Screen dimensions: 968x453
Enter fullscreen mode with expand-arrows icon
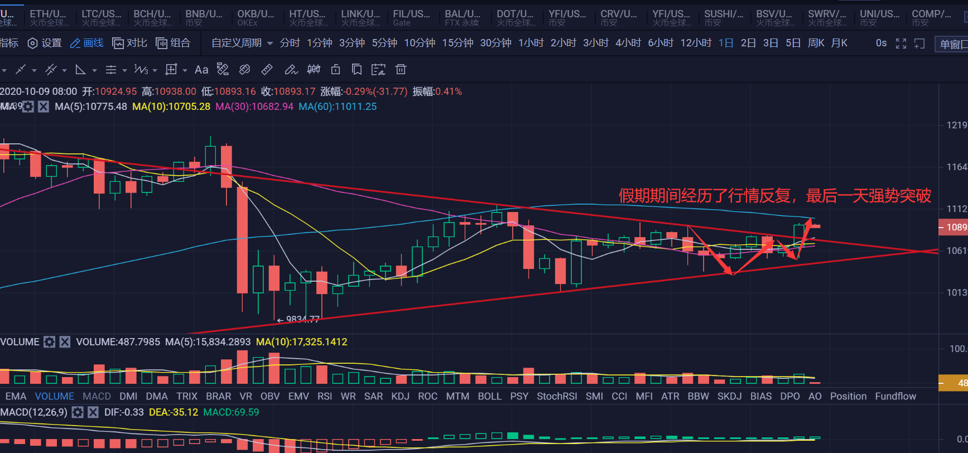(x=901, y=44)
